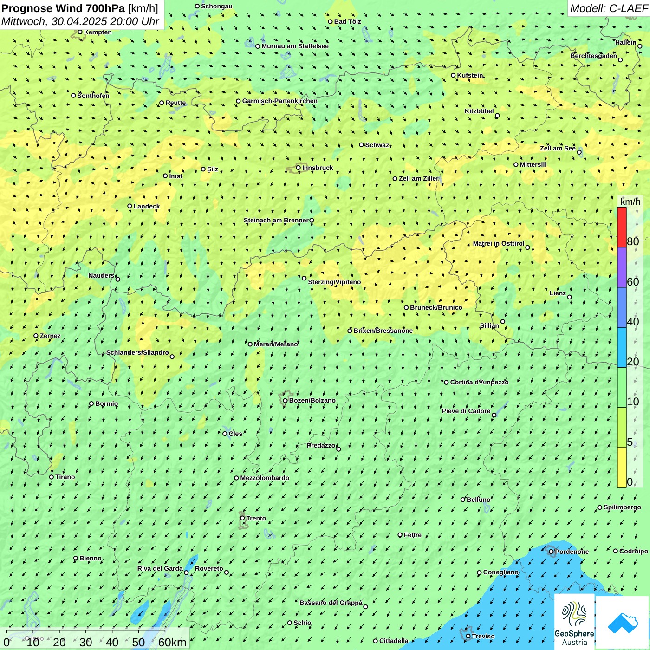
Task: Click the 'Sonthofen' label
Action: tap(93, 96)
